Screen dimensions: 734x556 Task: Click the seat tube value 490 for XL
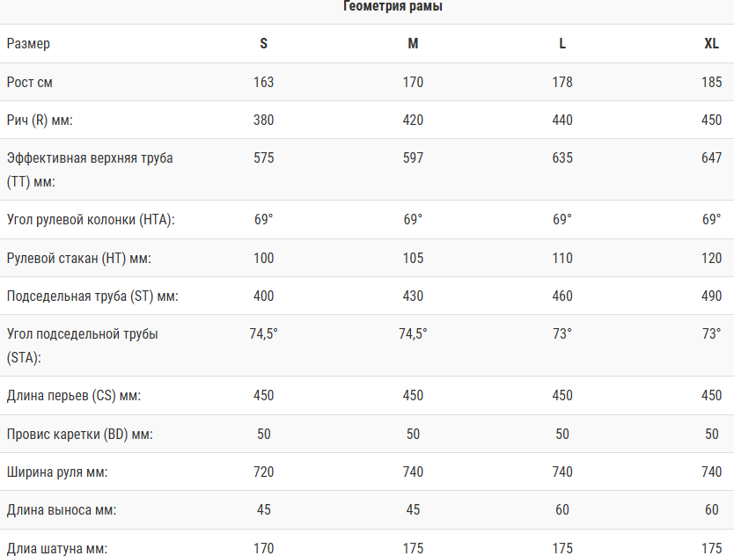[711, 296]
